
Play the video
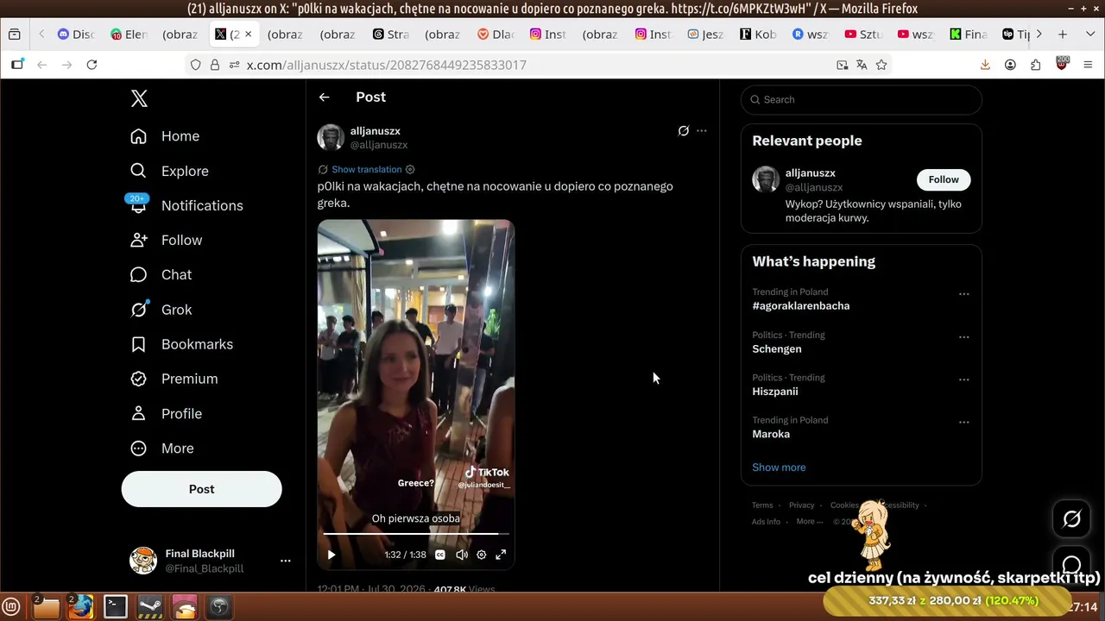(331, 555)
